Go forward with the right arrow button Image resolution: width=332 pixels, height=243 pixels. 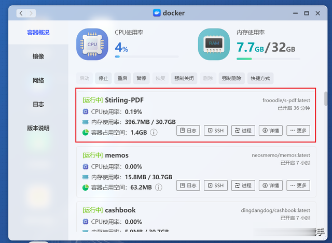point(31,13)
